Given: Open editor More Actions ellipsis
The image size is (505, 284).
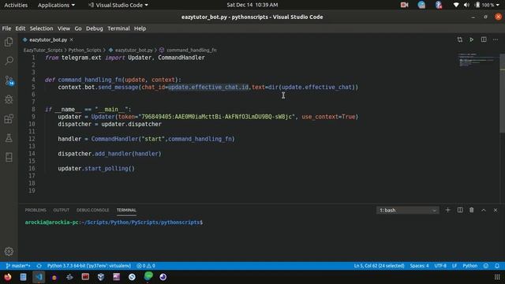Looking at the screenshot, I should click(x=496, y=39).
